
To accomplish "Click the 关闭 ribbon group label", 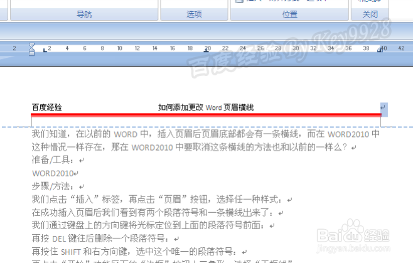I will click(370, 14).
